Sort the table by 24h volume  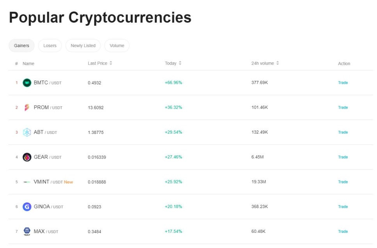(x=265, y=63)
